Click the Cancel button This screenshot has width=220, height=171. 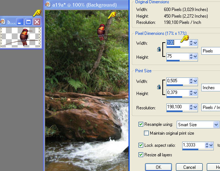pos(189,167)
